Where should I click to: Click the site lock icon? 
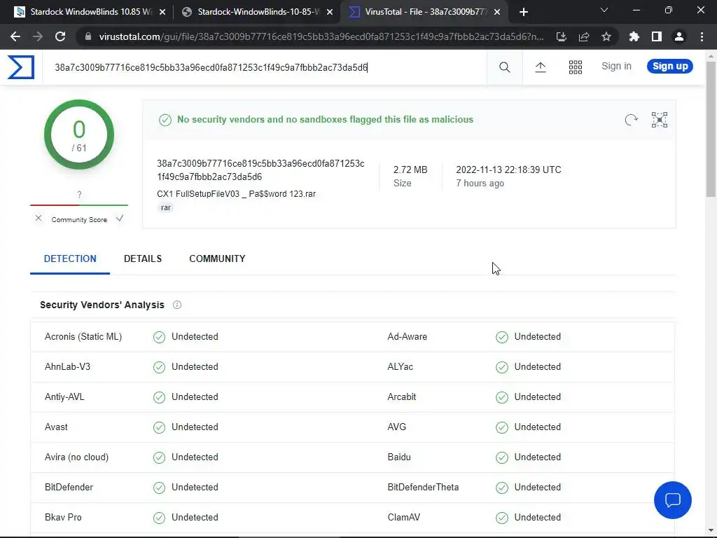click(x=88, y=36)
